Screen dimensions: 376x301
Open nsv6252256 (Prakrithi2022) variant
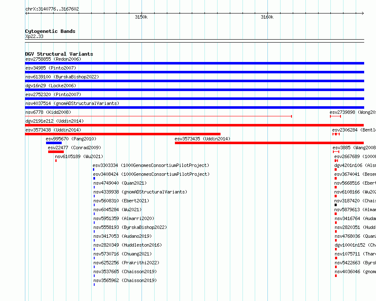(126, 263)
